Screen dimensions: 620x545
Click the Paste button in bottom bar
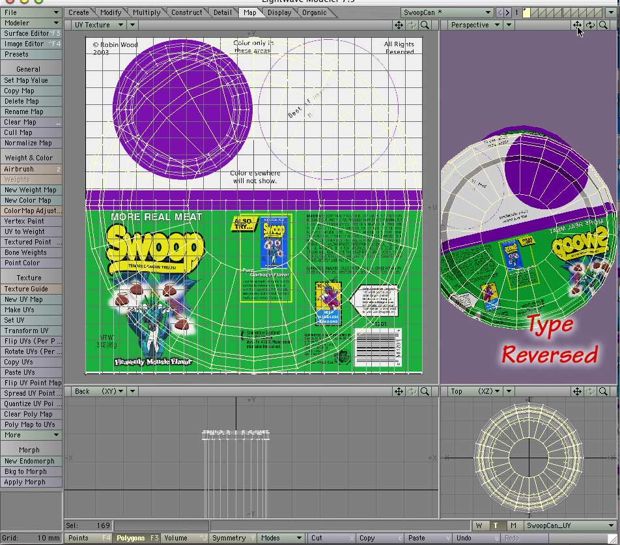pyautogui.click(x=429, y=538)
